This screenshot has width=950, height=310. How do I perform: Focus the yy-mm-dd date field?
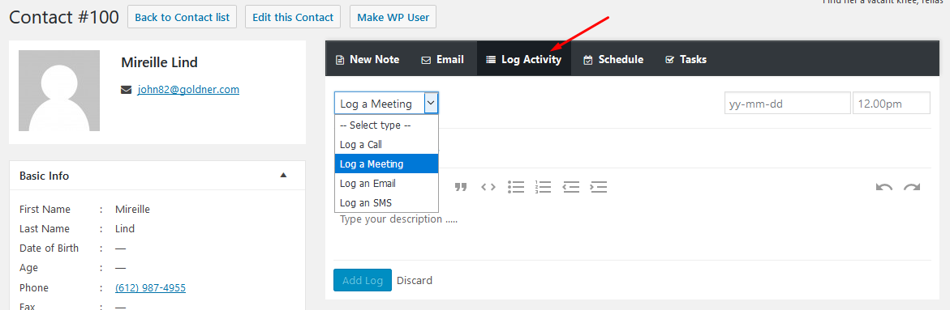pyautogui.click(x=788, y=104)
